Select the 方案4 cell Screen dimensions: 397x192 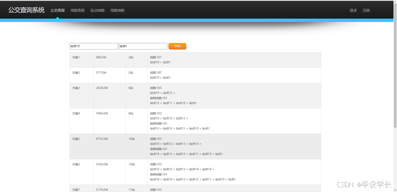pos(82,121)
